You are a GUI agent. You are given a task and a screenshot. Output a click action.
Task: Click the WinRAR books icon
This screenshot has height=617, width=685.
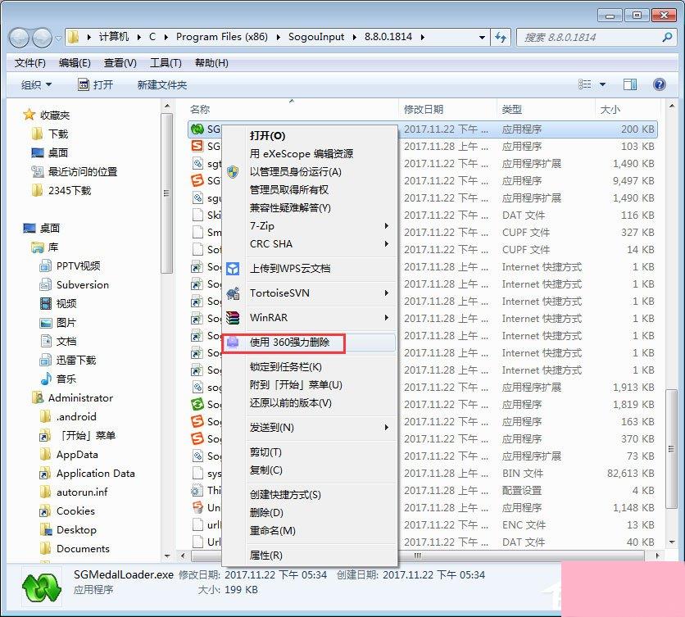click(233, 318)
